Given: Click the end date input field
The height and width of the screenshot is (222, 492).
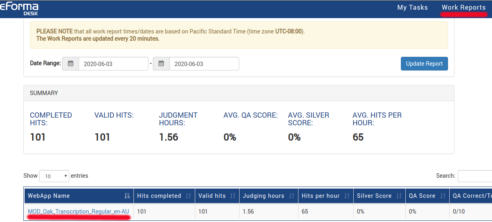Looking at the screenshot, I should [204, 64].
